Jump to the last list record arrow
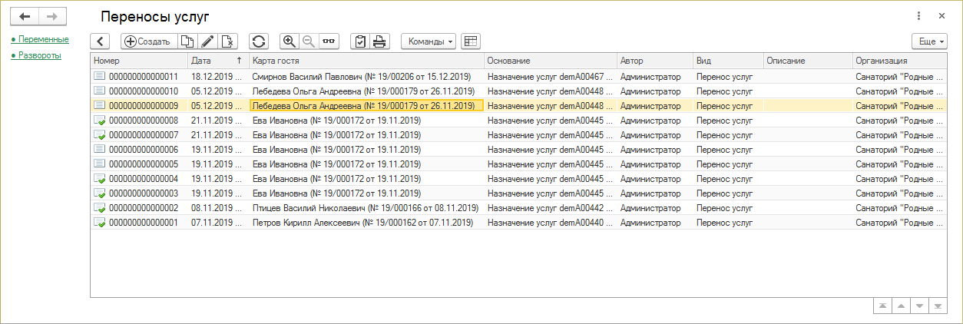 click(x=937, y=306)
